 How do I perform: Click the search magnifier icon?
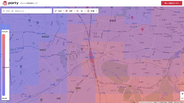click(x=4, y=11)
